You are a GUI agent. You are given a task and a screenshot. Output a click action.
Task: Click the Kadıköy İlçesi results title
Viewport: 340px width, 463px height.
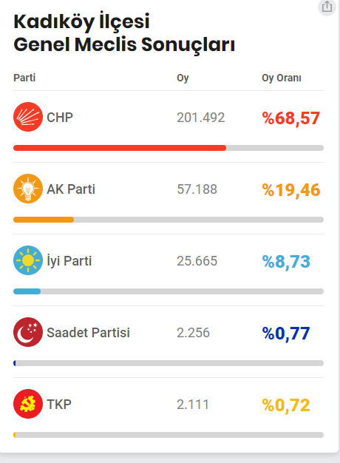click(124, 33)
